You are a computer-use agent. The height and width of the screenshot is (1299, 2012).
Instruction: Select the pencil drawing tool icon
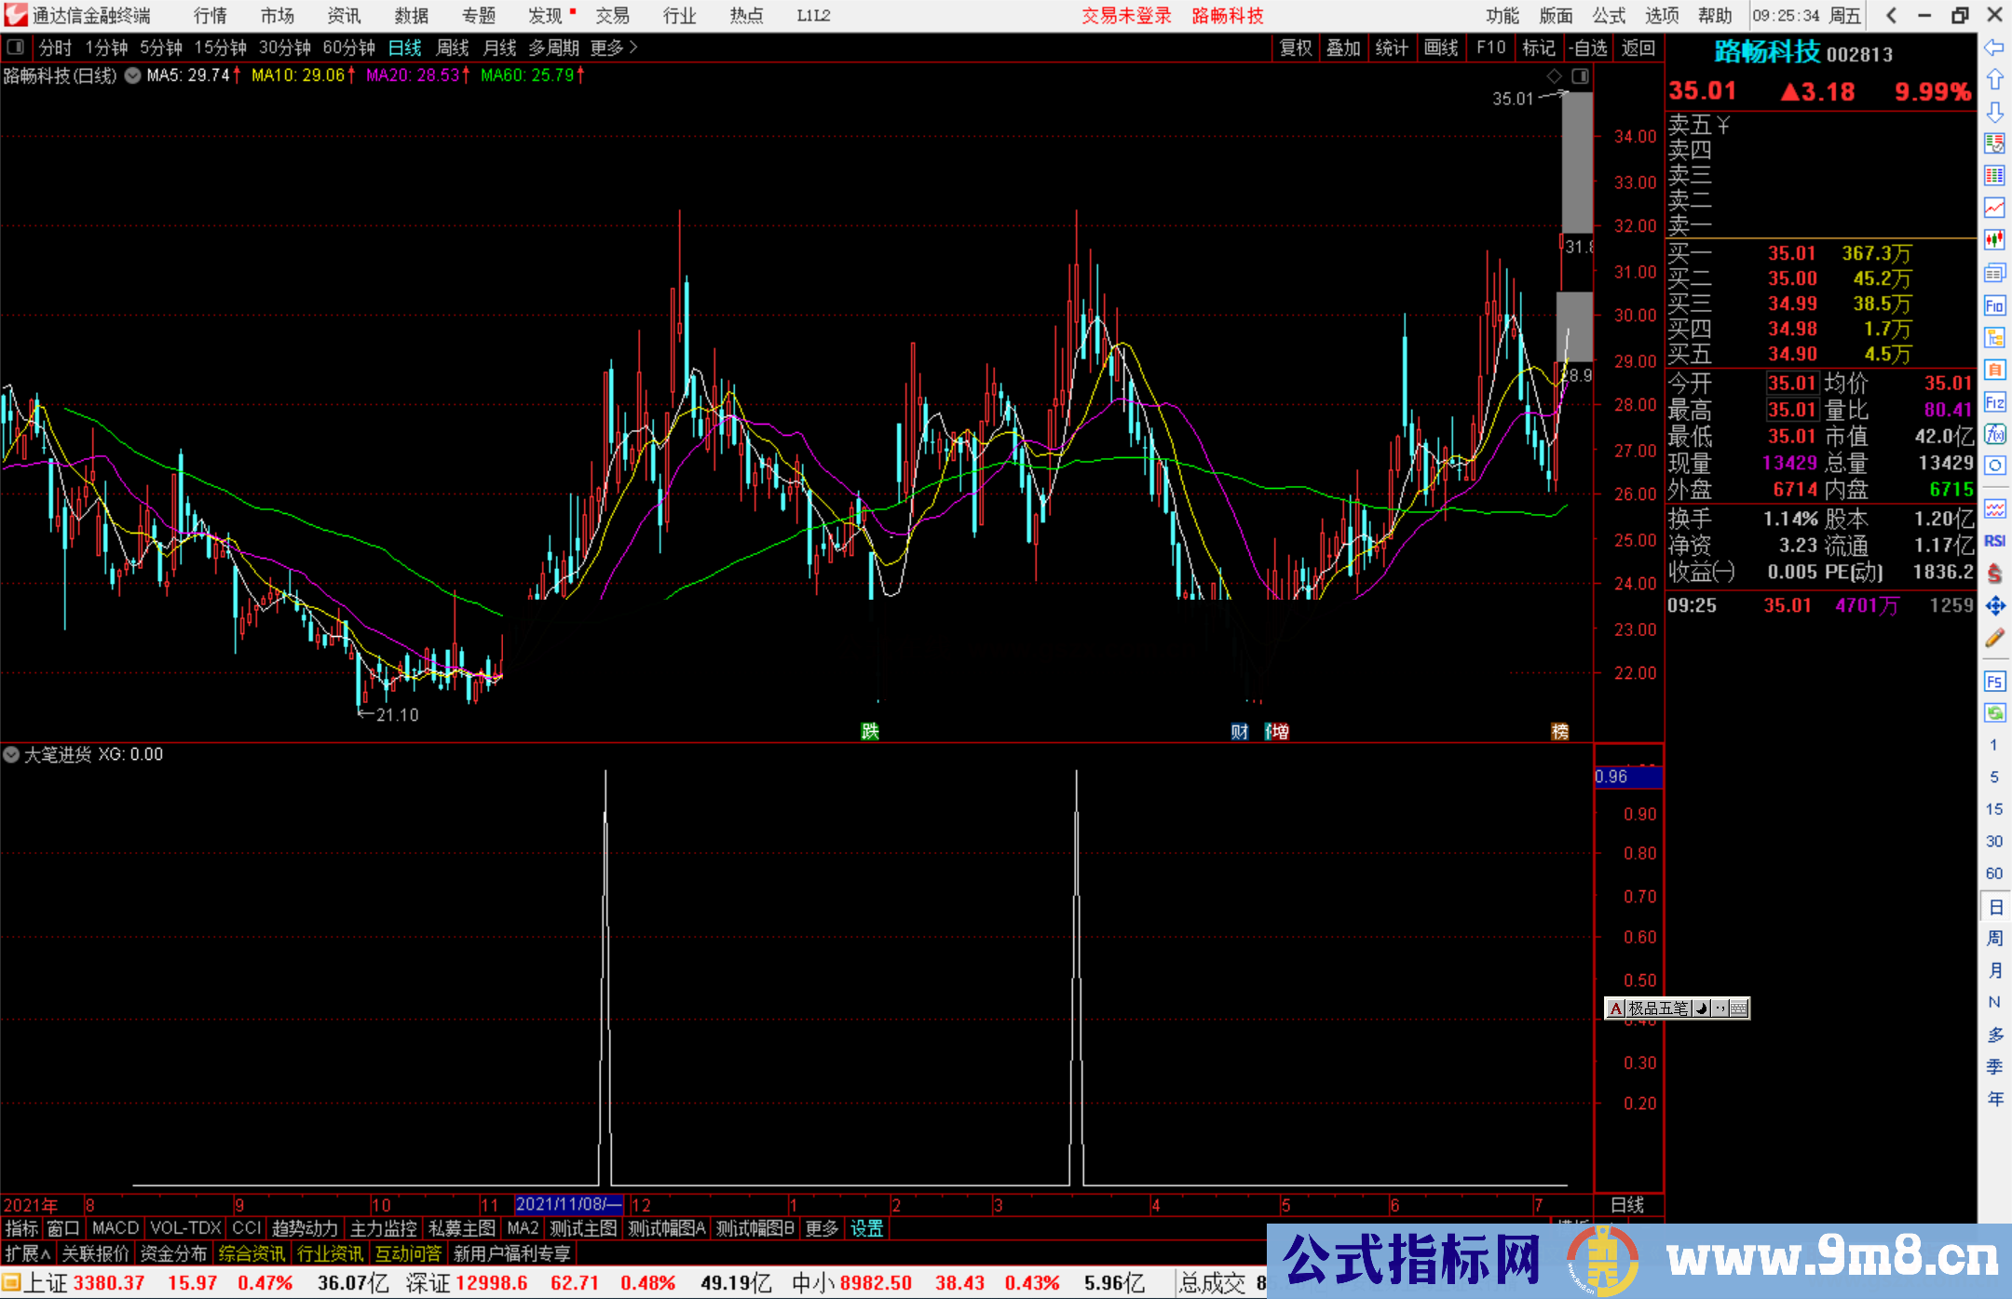tap(1994, 639)
